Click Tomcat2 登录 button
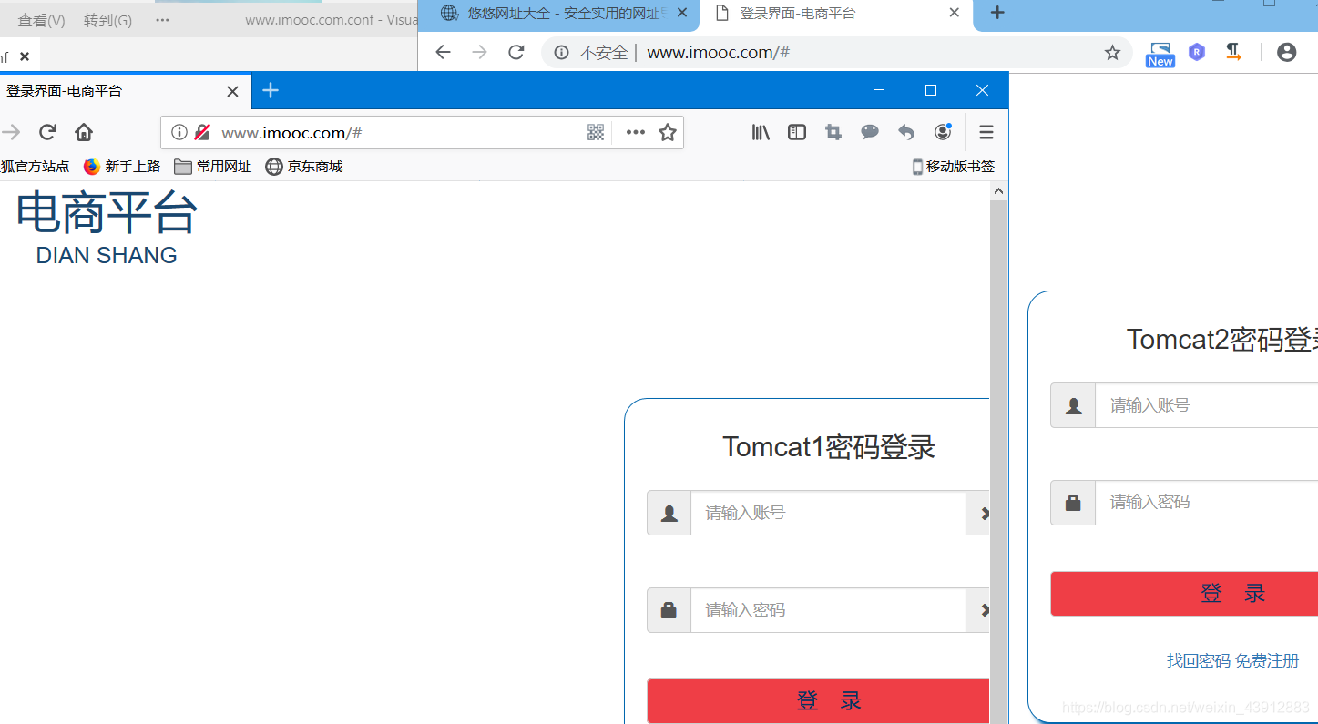 tap(1184, 594)
